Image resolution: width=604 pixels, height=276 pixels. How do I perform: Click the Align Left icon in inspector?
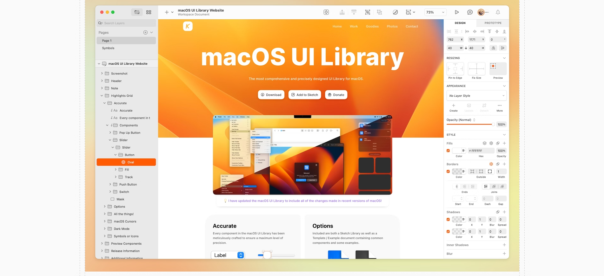tap(467, 31)
